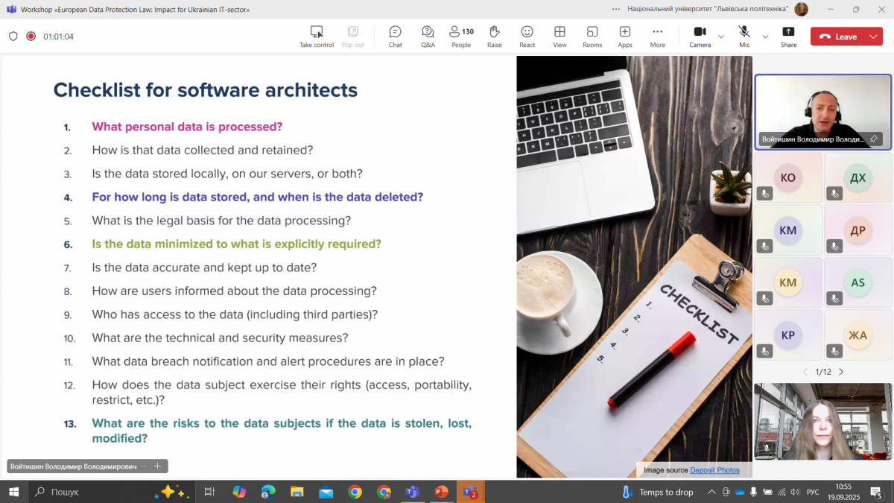Raise your hand in the meeting
This screenshot has width=894, height=503.
pyautogui.click(x=494, y=36)
